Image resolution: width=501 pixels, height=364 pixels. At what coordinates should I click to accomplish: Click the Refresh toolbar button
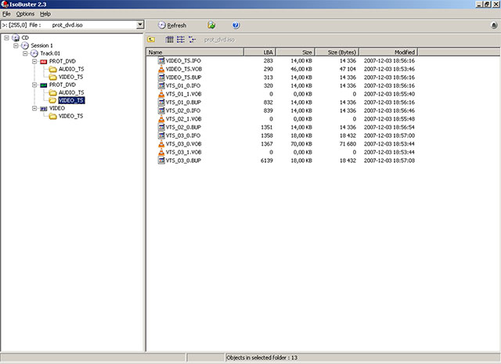pos(172,25)
